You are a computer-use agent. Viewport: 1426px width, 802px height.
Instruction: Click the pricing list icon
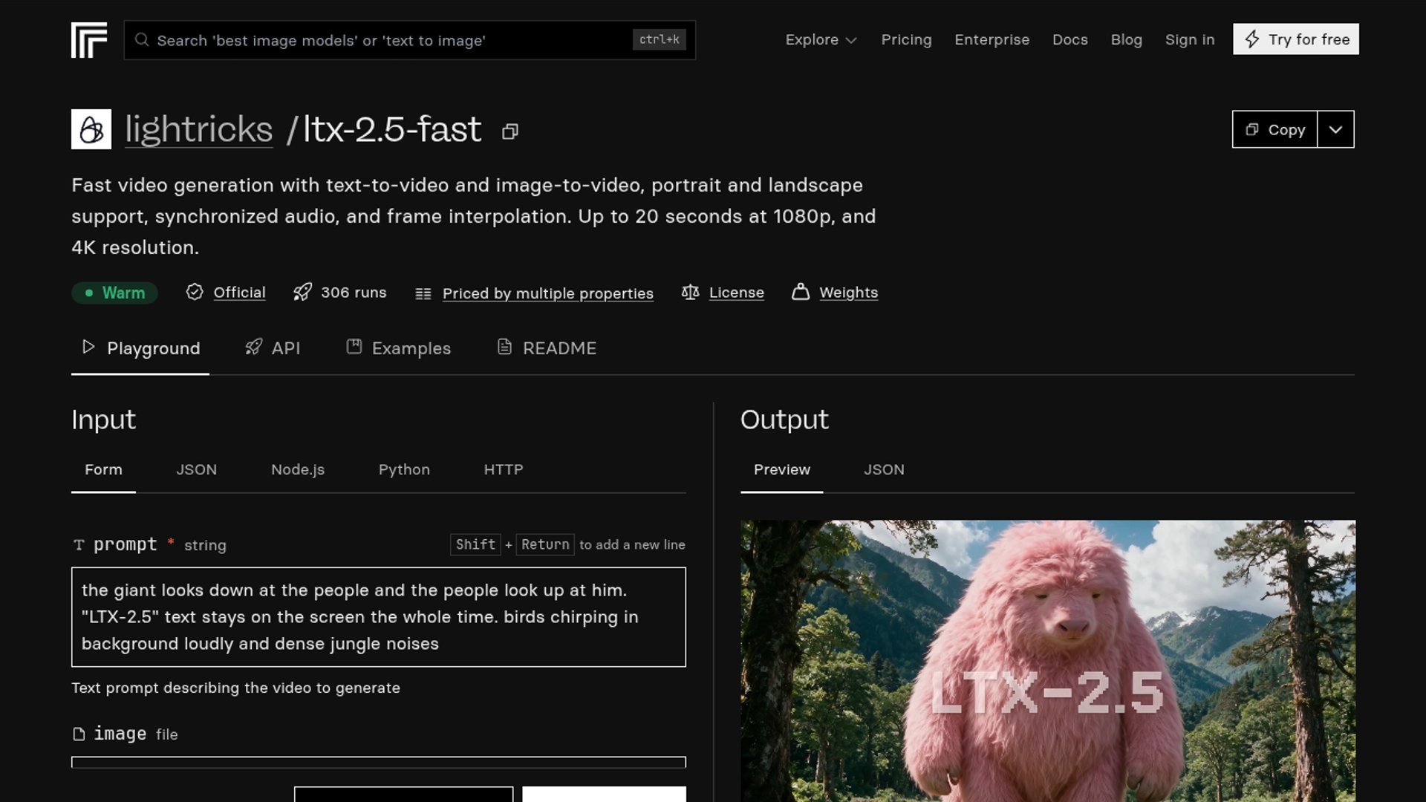pos(423,293)
